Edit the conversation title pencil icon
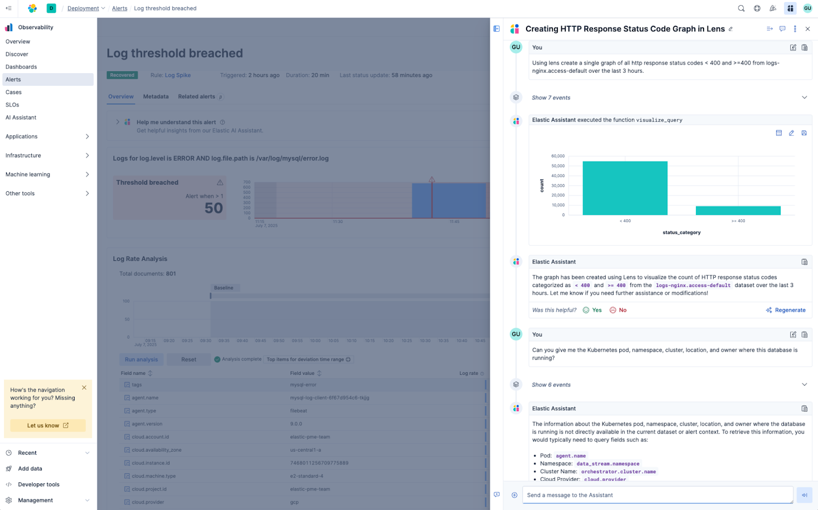Image resolution: width=818 pixels, height=510 pixels. [x=731, y=29]
